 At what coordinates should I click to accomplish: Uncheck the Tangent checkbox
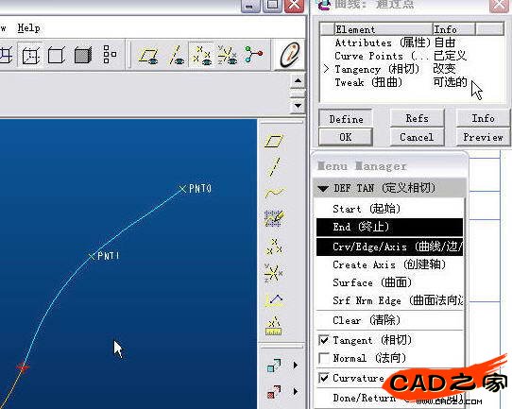point(324,340)
